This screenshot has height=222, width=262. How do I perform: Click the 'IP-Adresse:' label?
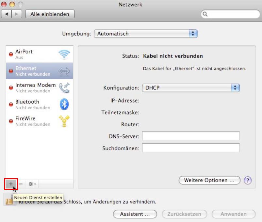(x=125, y=101)
